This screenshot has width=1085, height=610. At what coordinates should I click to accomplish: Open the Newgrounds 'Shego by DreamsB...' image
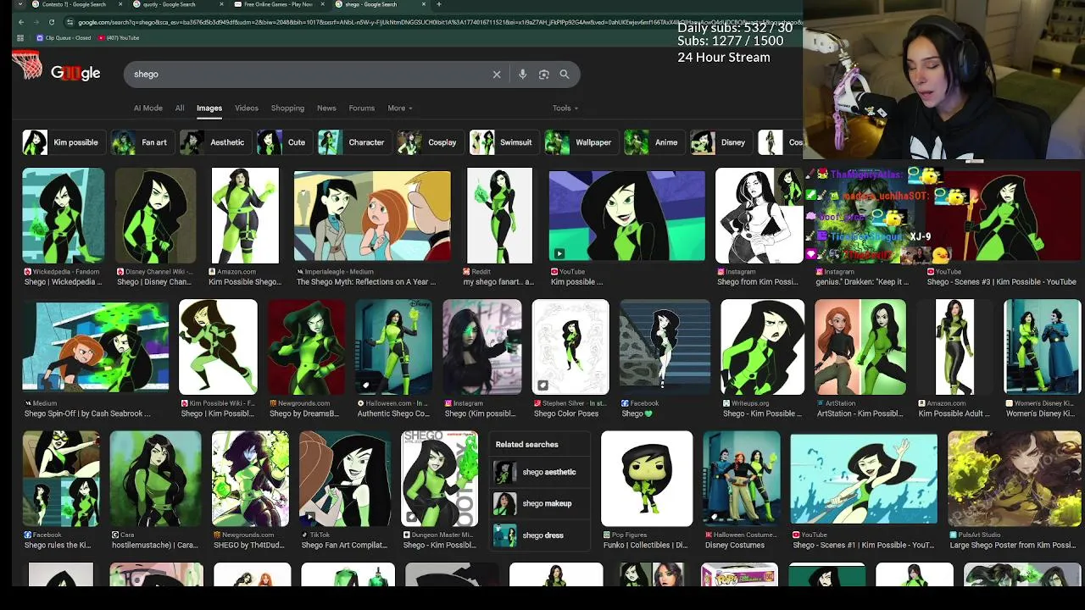point(307,347)
